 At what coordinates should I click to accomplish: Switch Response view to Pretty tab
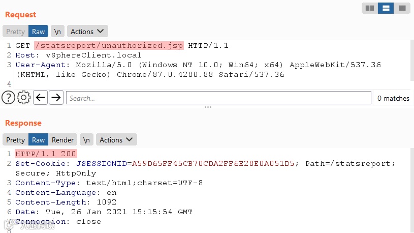tap(16, 139)
